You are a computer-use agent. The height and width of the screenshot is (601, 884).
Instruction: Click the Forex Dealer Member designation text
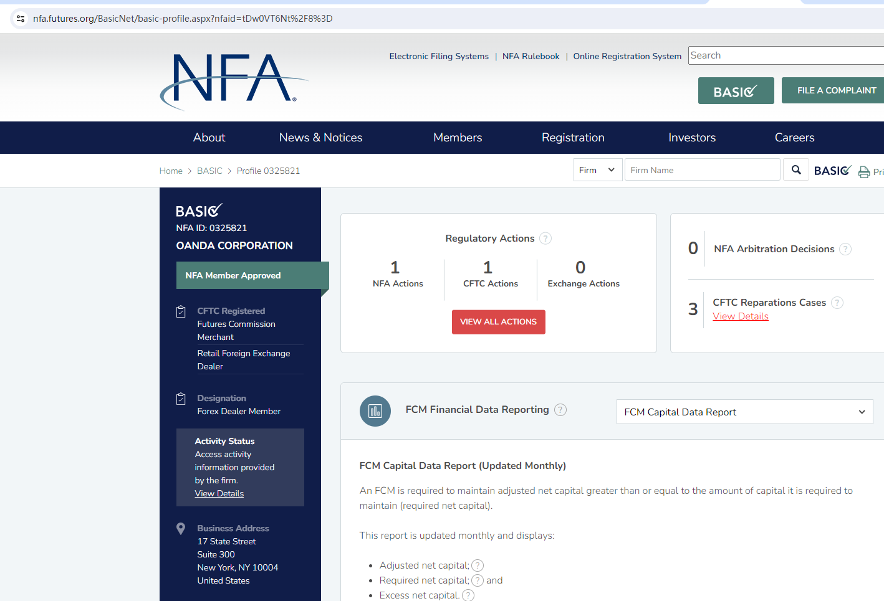click(239, 411)
